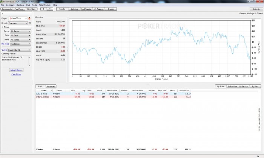
Task: Collapse the Filters section toggle
Action: click(2, 27)
